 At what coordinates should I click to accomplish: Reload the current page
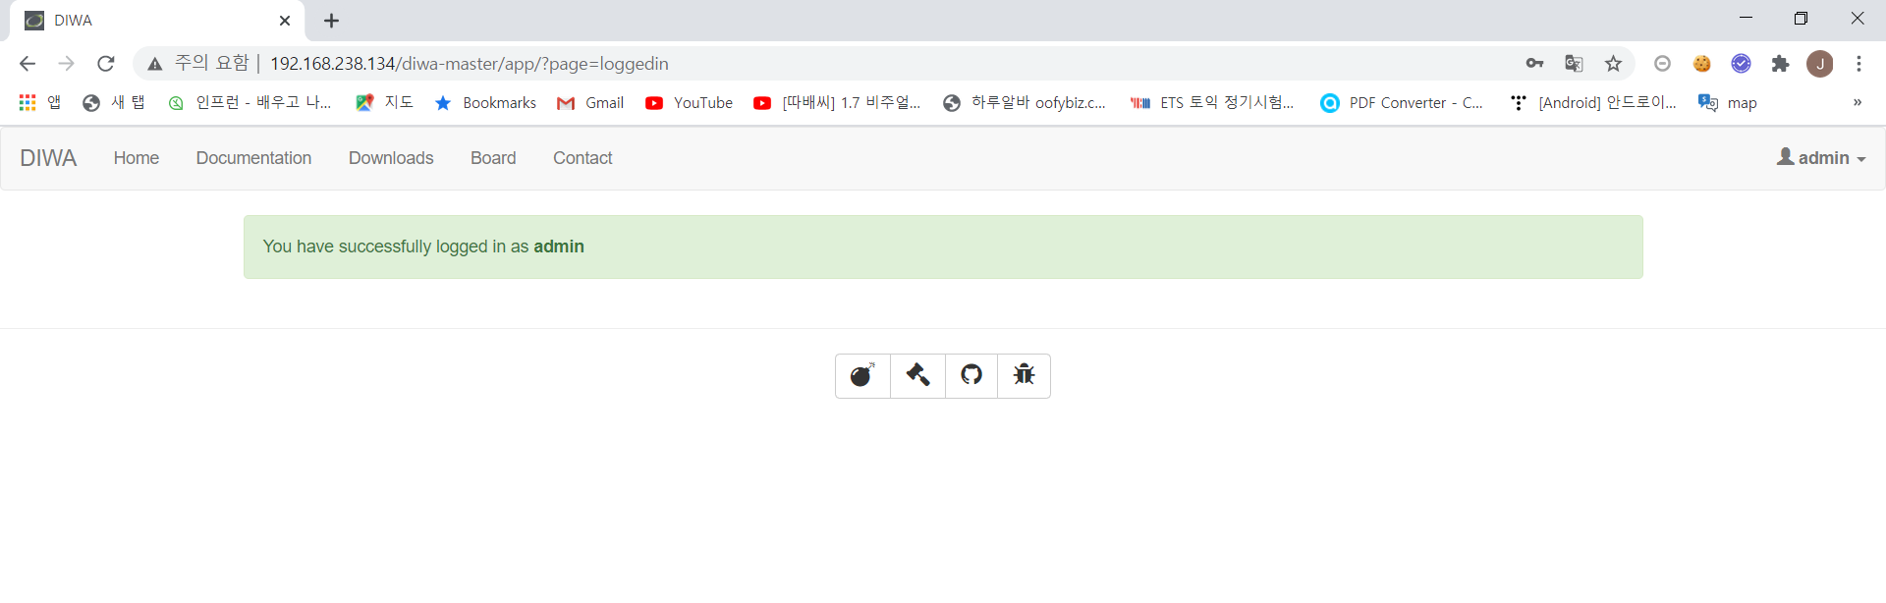click(106, 64)
